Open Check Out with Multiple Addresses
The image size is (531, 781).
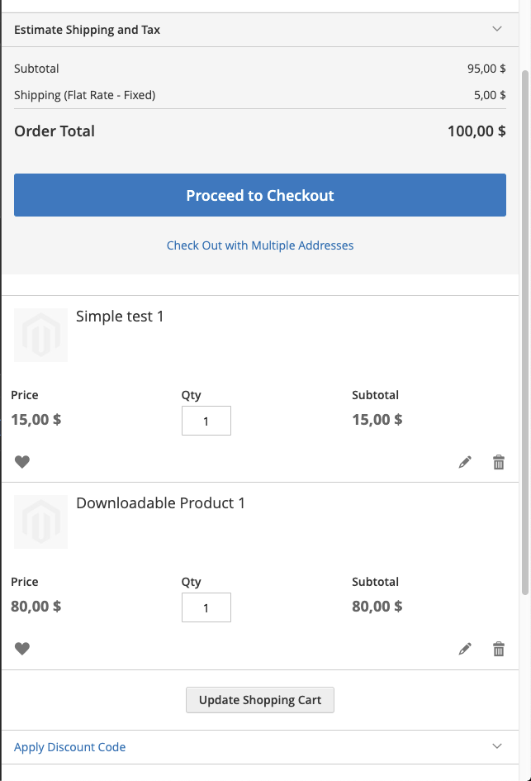[260, 245]
